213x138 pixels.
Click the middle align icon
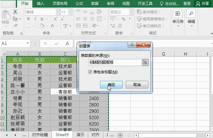(85, 12)
